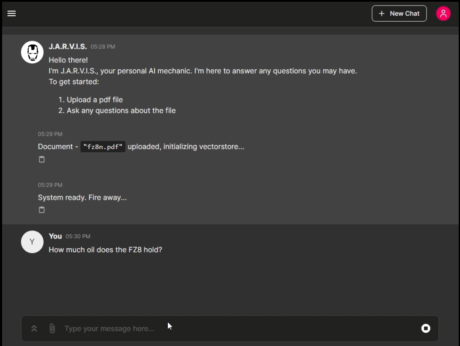This screenshot has height=346, width=460.
Task: Copy the System ready message
Action: [42, 210]
